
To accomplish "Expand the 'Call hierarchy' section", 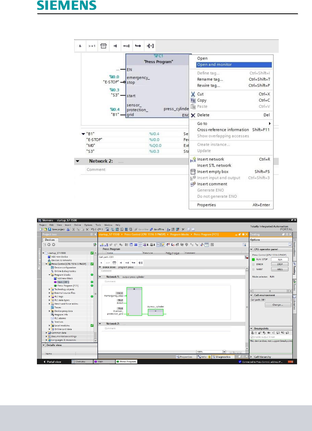I will pos(251,357).
